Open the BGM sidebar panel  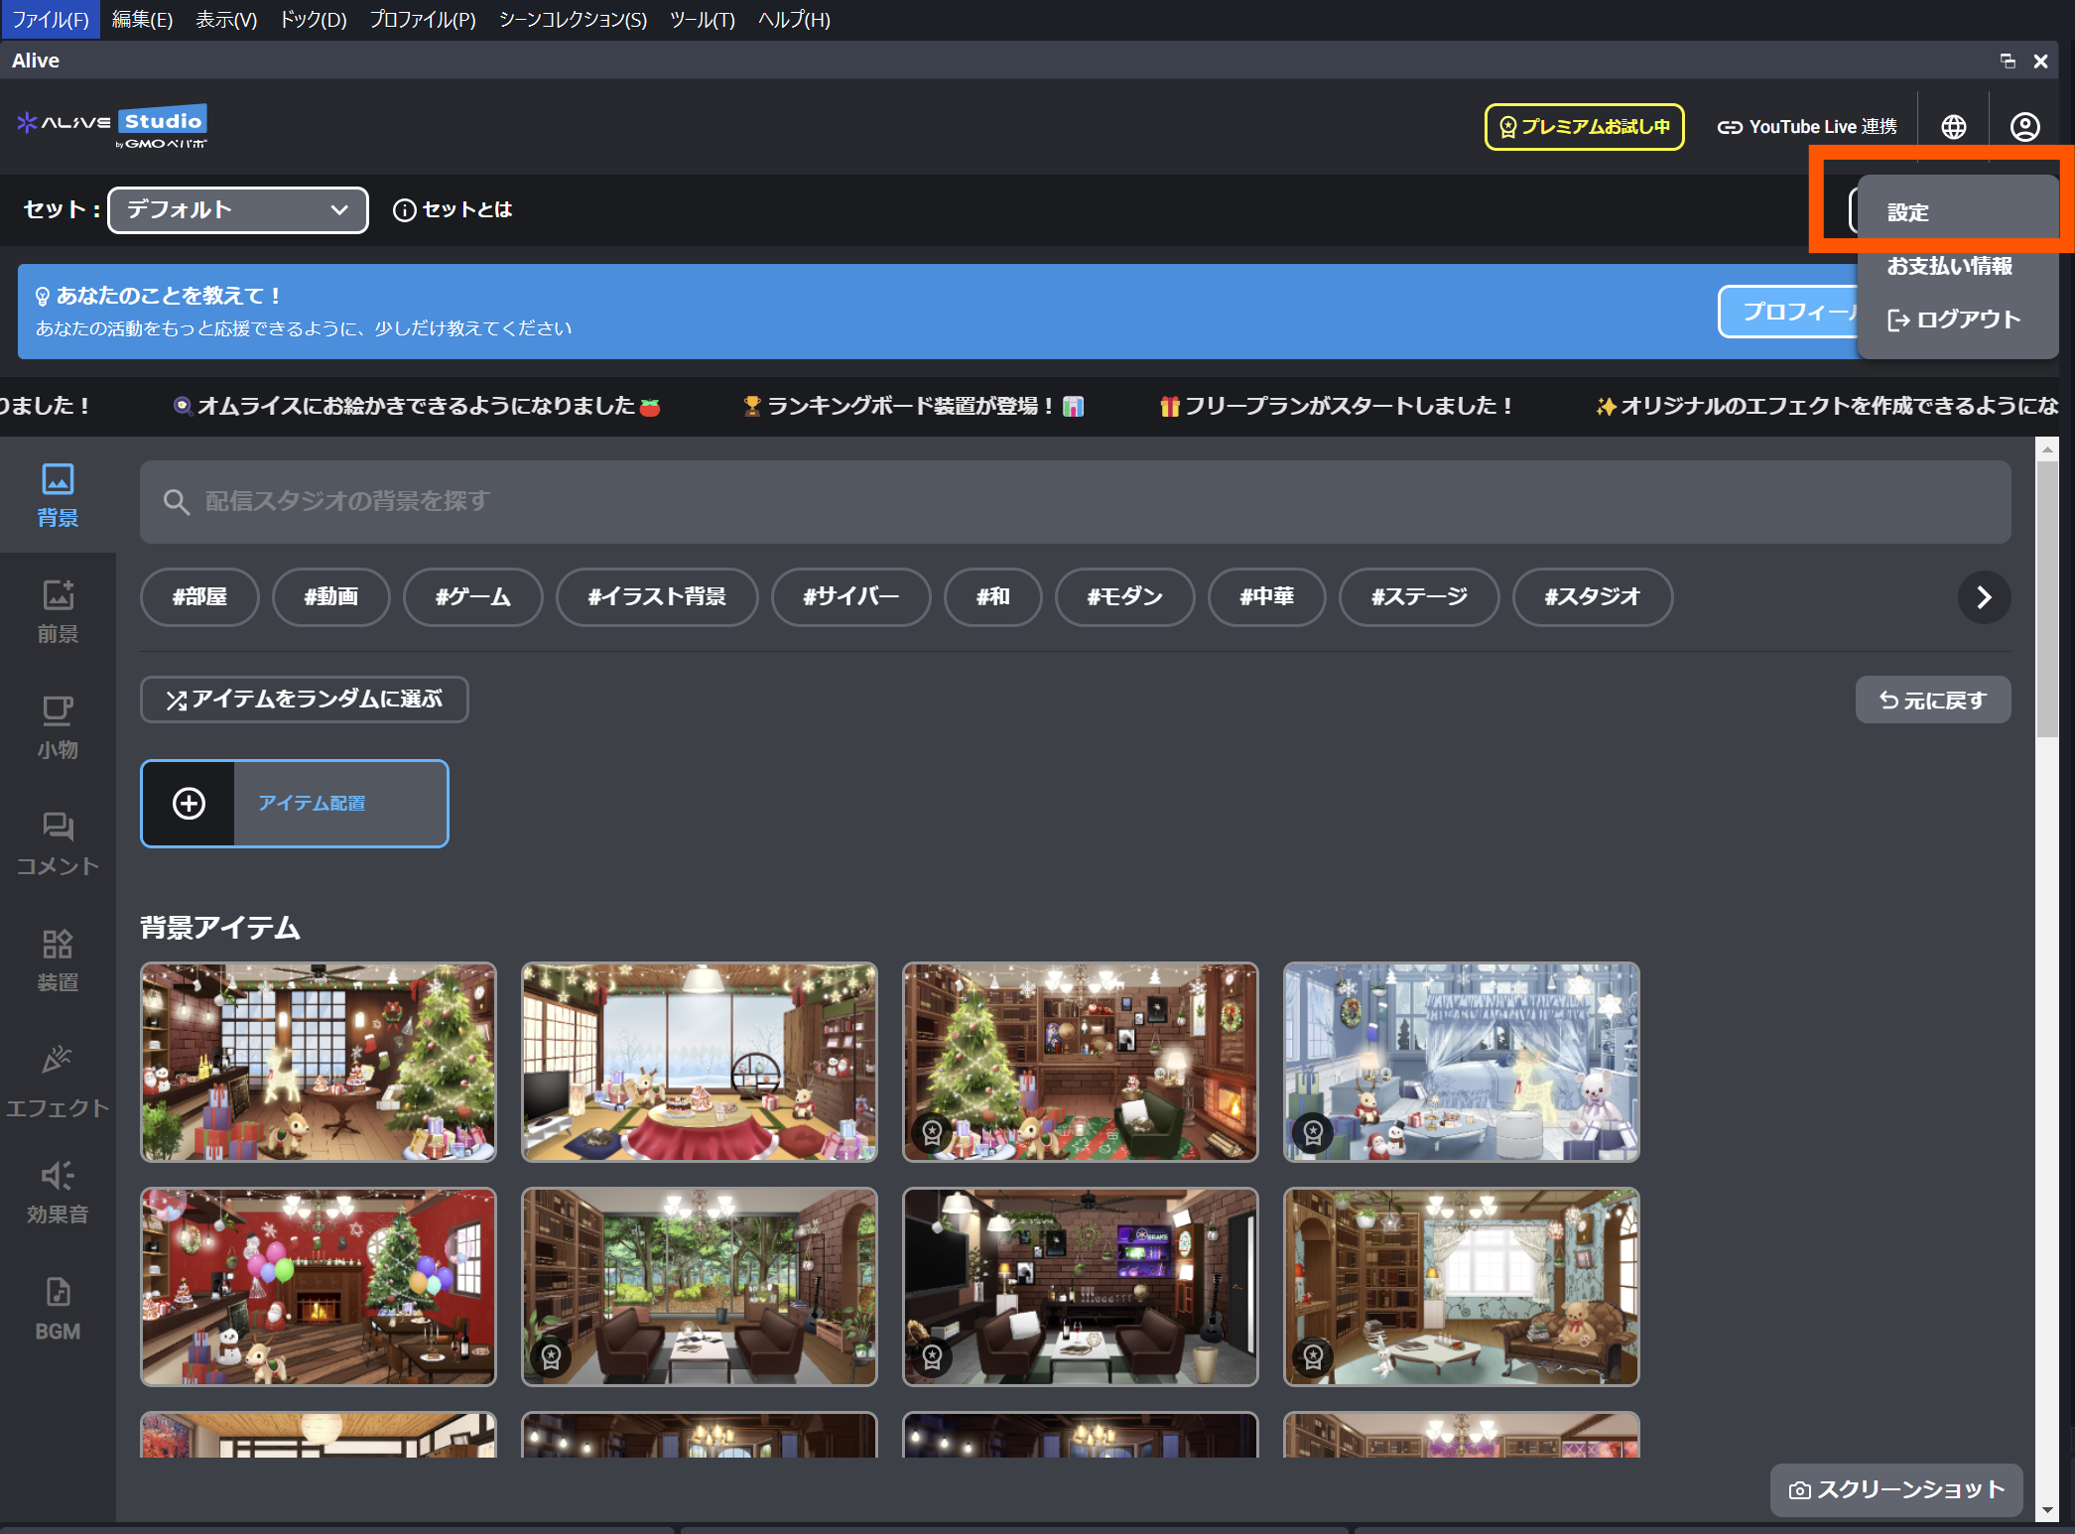tap(58, 1309)
